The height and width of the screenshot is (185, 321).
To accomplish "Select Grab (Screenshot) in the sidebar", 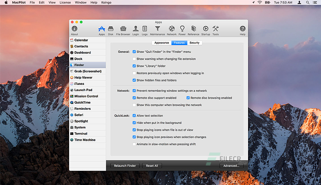I will (88, 71).
